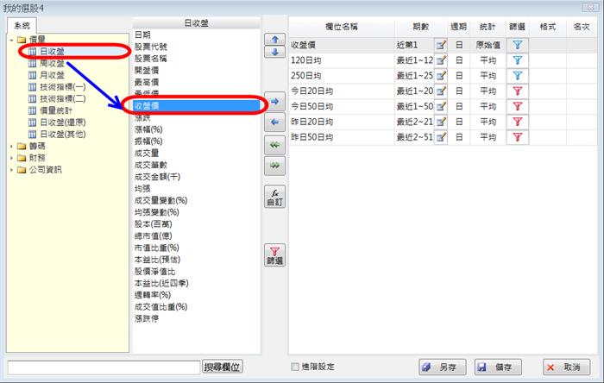Click the 另存 save-as button
Viewport: 604px width, 383px height.
click(443, 367)
